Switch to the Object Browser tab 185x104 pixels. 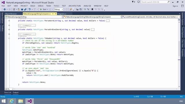point(11,14)
